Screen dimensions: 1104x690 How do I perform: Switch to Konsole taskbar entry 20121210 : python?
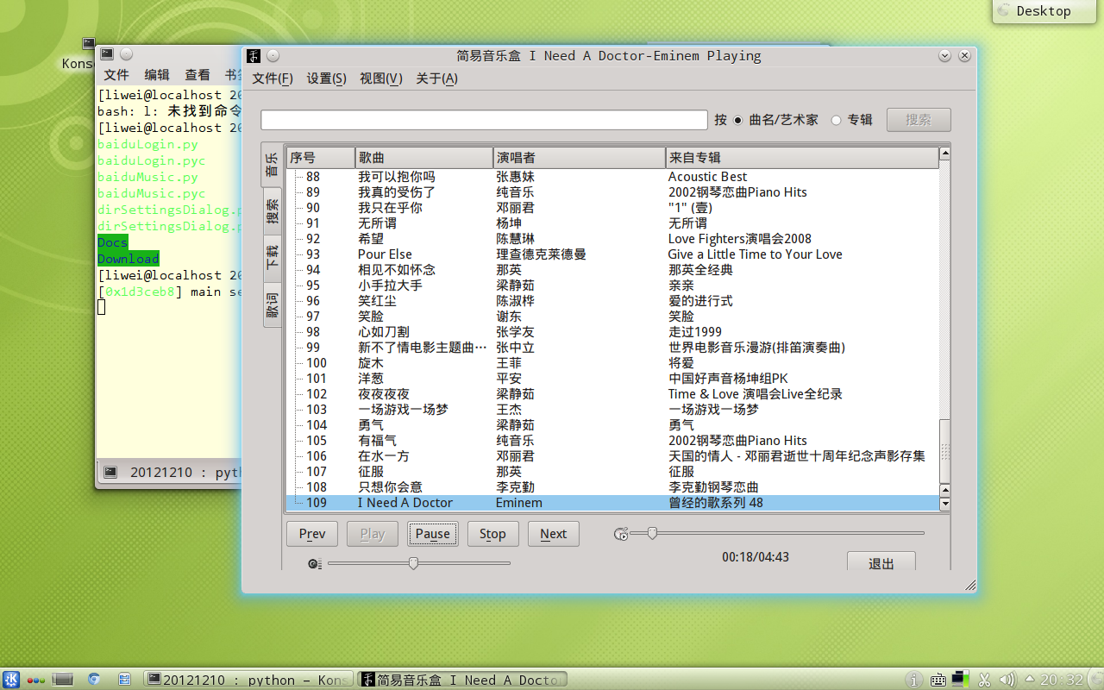248,680
